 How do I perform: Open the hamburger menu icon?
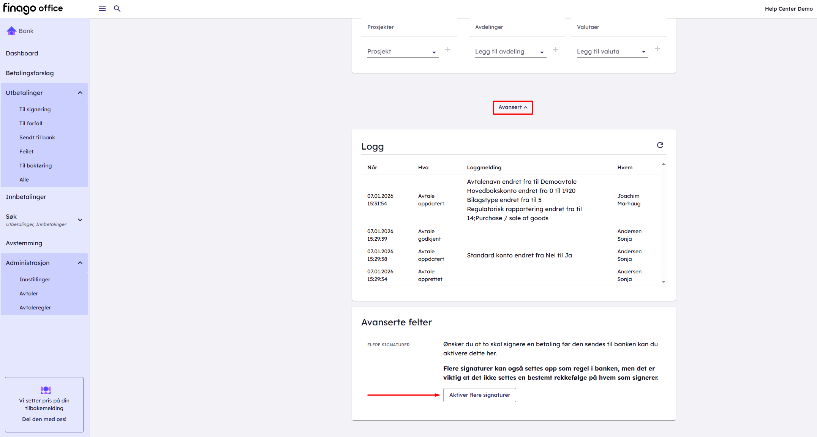(102, 9)
